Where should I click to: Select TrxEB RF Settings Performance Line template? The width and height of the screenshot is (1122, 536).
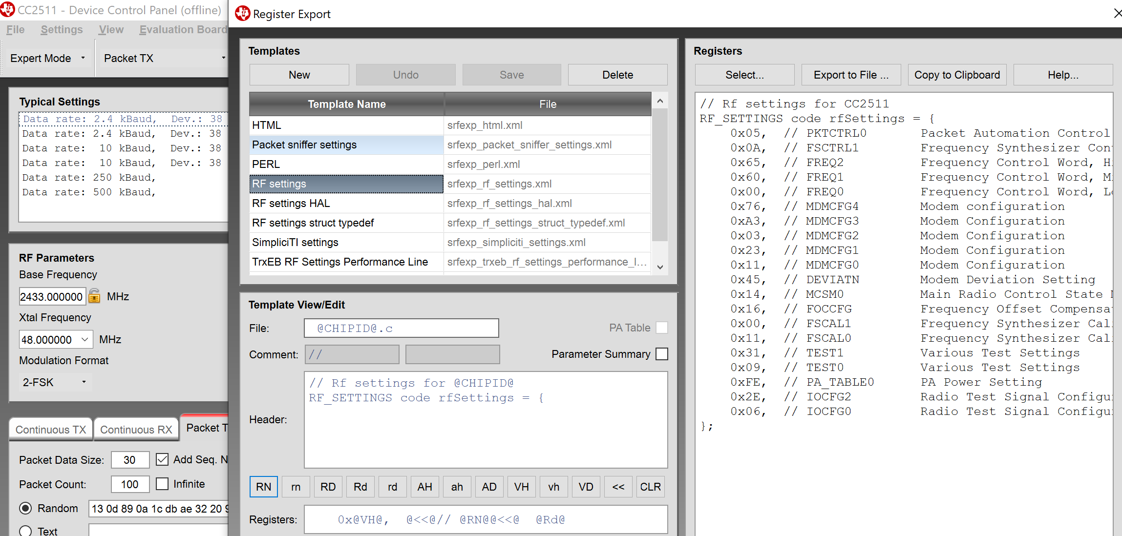click(450, 262)
